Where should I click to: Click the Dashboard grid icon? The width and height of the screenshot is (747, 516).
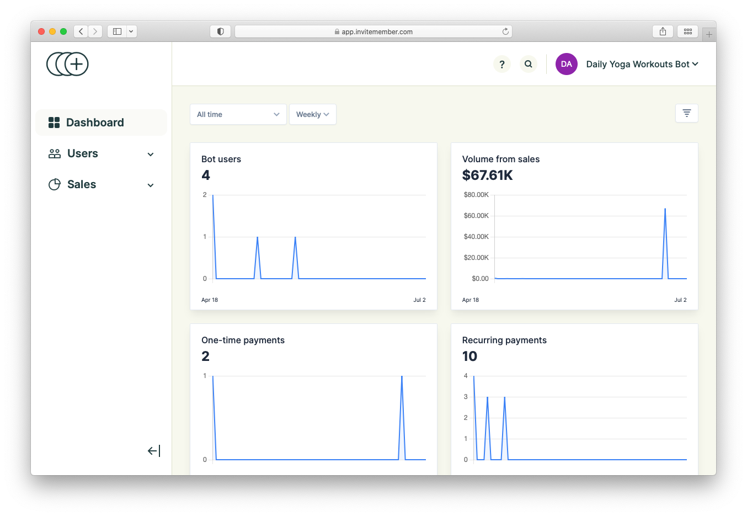54,123
